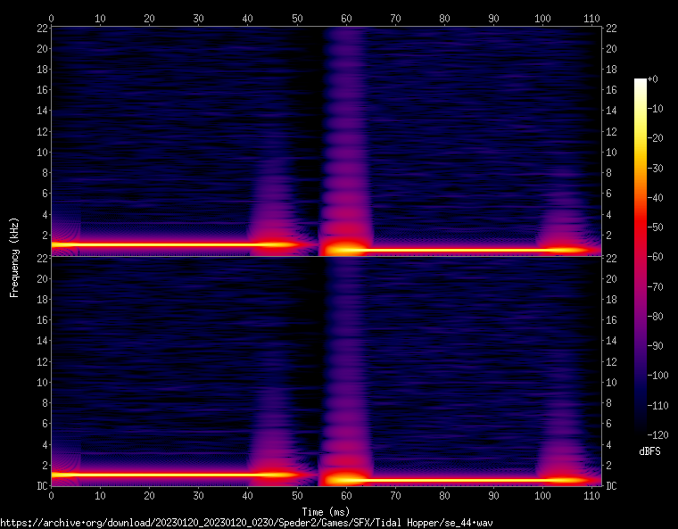The height and width of the screenshot is (529, 678).
Task: Click the "Frequency (kHz)" vertical axis label
Action: tap(14, 256)
